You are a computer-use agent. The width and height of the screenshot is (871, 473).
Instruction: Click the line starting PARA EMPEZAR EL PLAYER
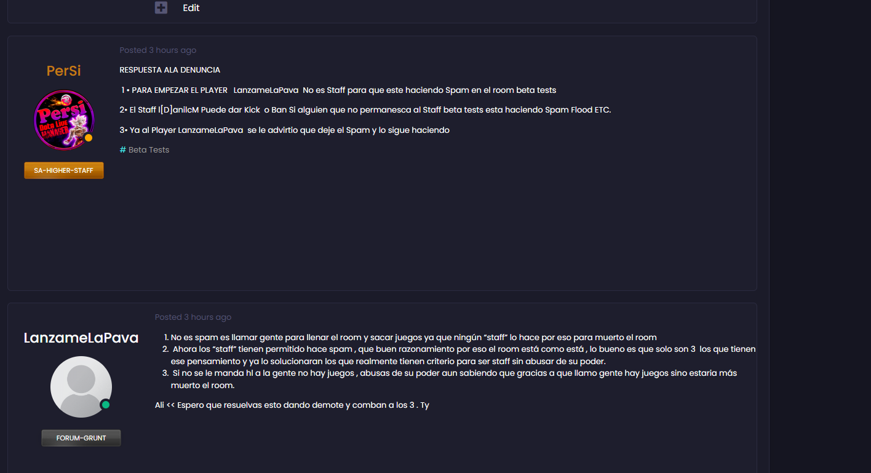pos(338,90)
